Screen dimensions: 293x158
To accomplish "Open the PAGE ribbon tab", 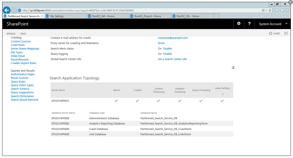I will click(23, 34).
